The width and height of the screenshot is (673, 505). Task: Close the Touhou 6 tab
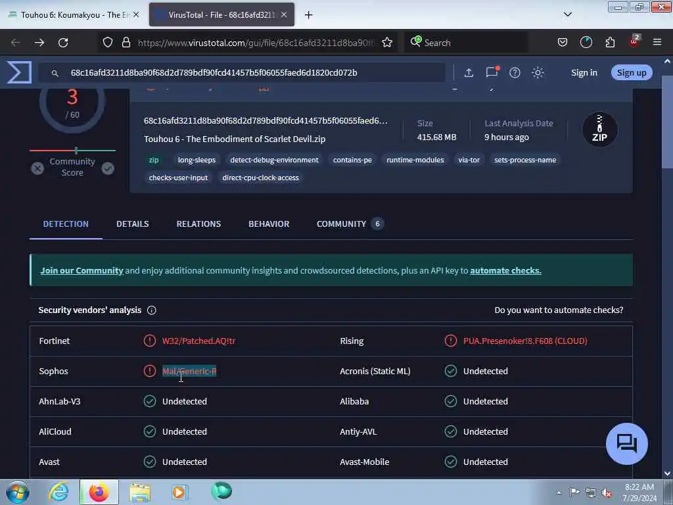pyautogui.click(x=136, y=14)
